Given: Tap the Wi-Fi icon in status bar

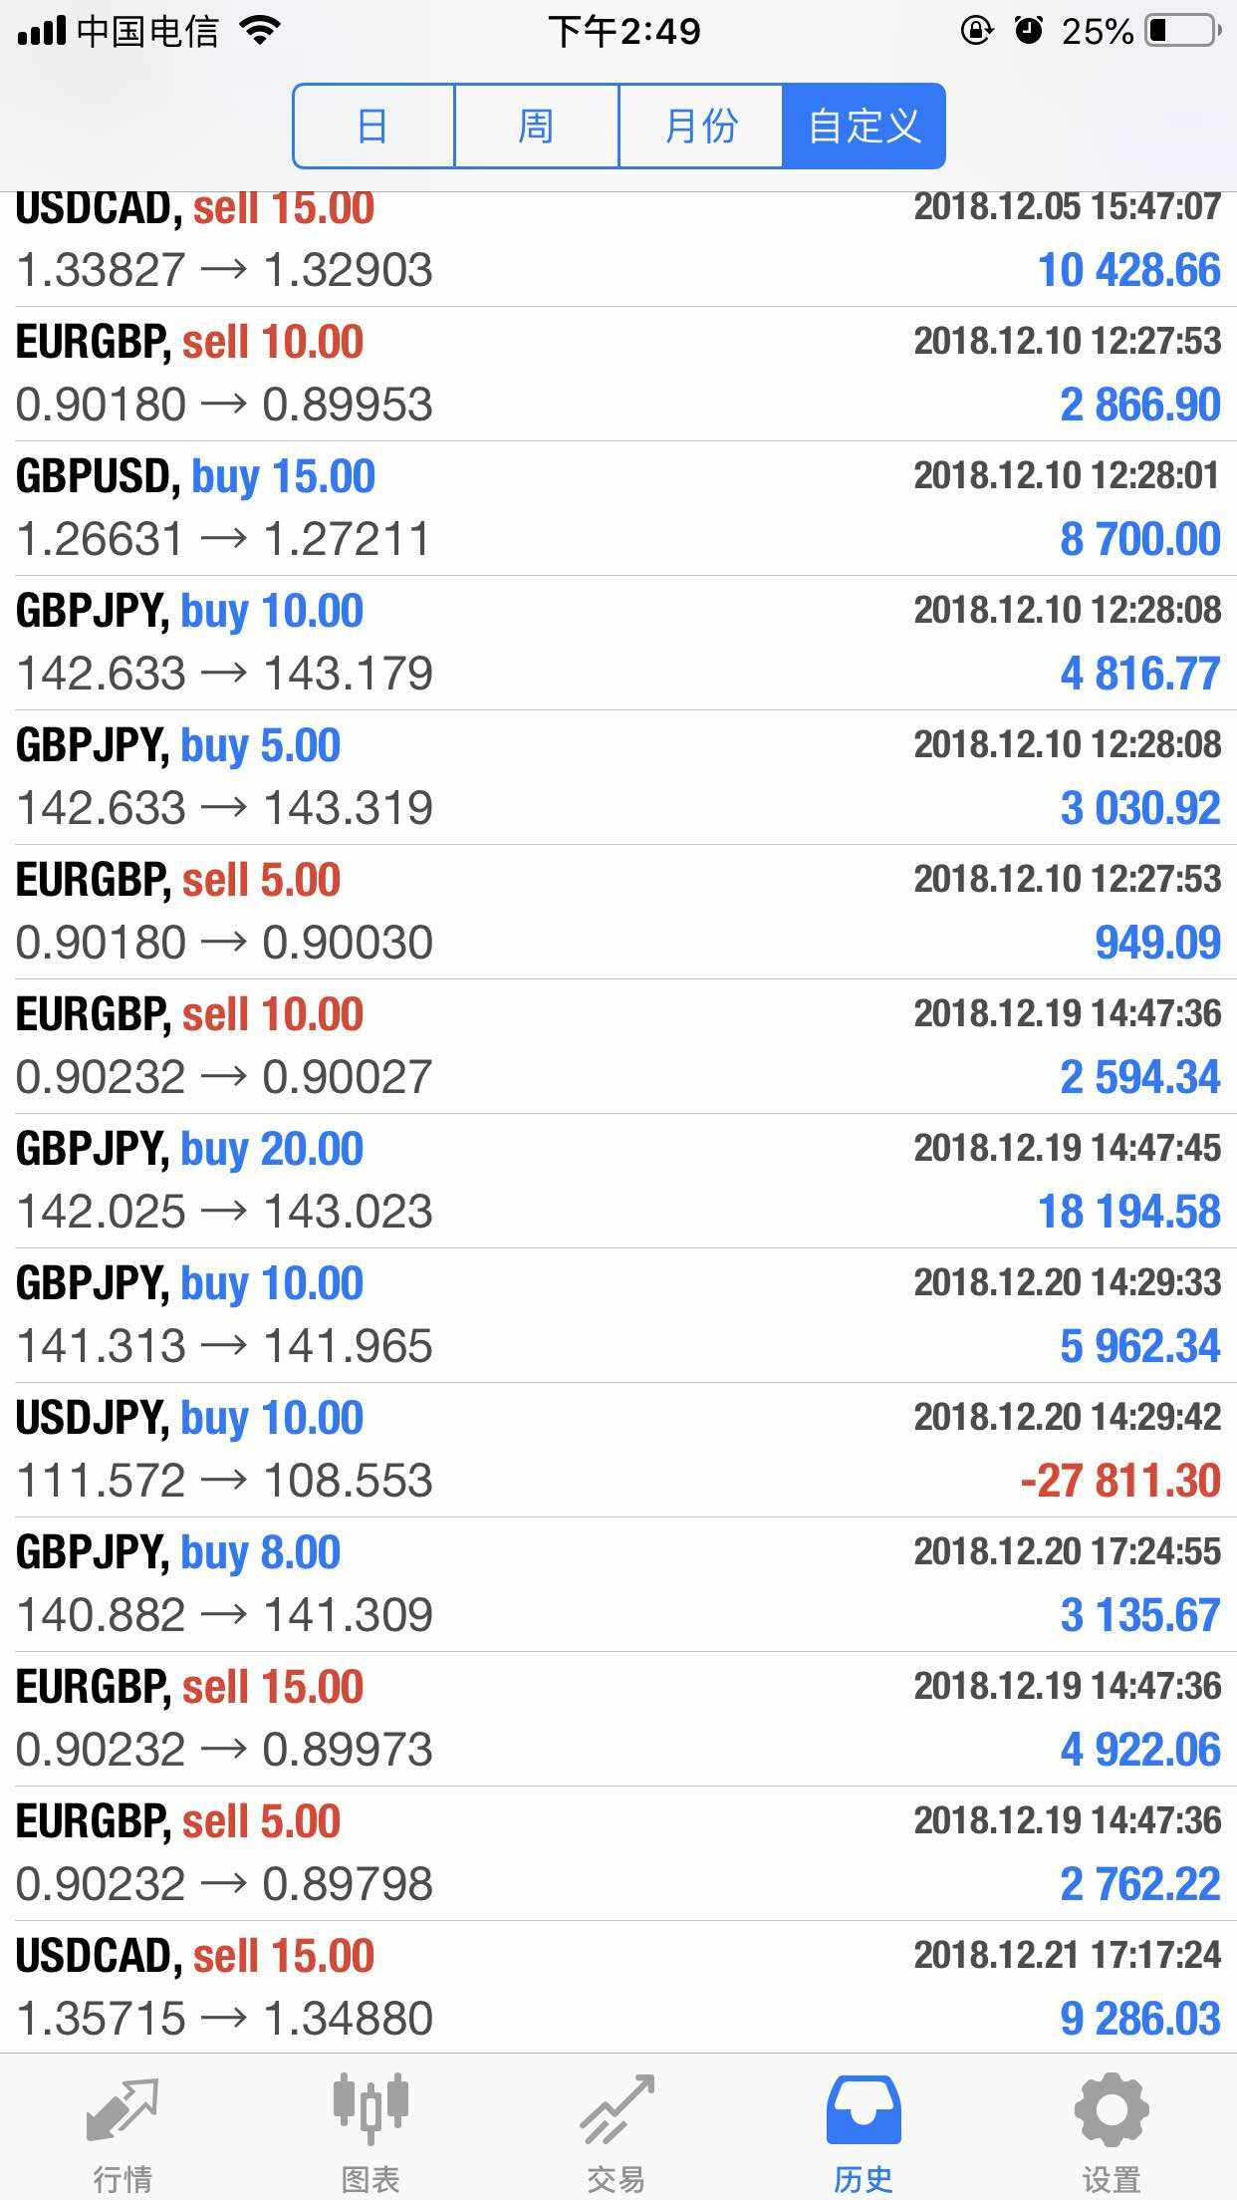Looking at the screenshot, I should click(261, 32).
